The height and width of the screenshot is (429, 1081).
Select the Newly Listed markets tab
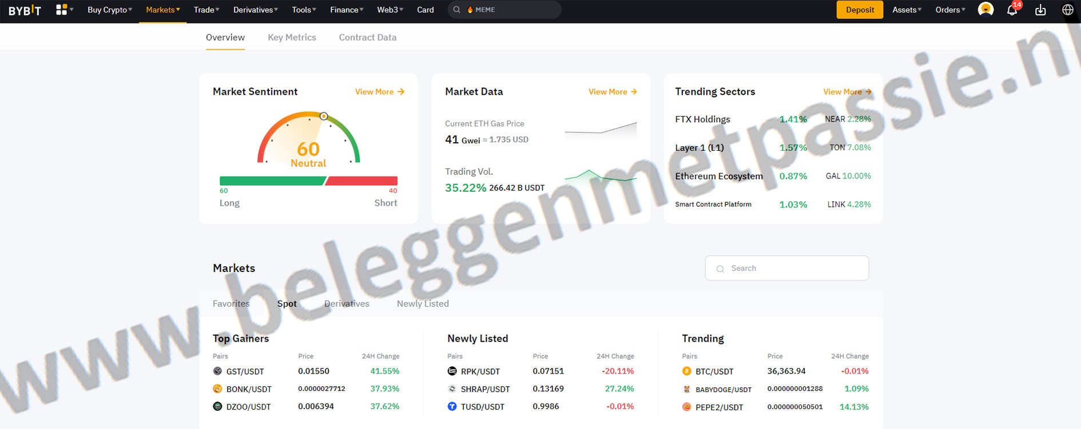click(423, 304)
